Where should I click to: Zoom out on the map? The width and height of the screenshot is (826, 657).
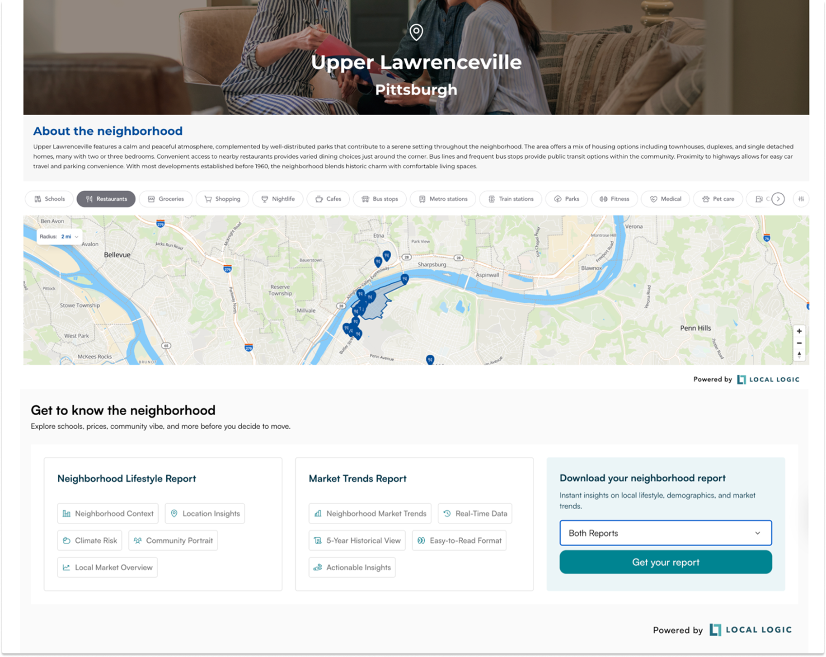[799, 343]
